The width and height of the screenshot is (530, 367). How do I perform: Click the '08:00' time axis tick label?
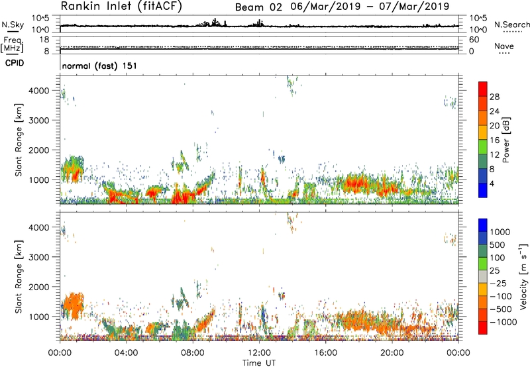[x=192, y=353]
